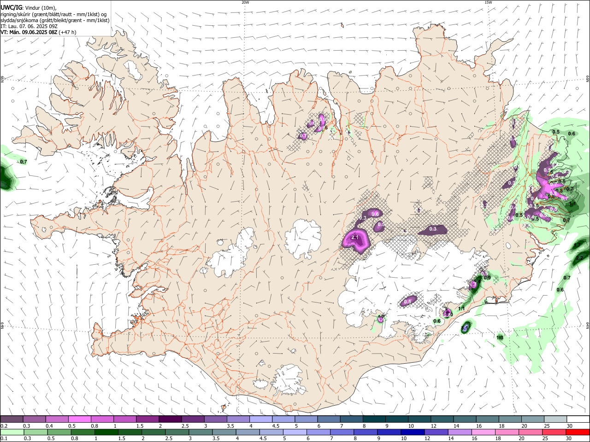The height and width of the screenshot is (442, 590).
Task: Click the blue-centred precipitation cell off the southeast coast
Action: point(466,327)
